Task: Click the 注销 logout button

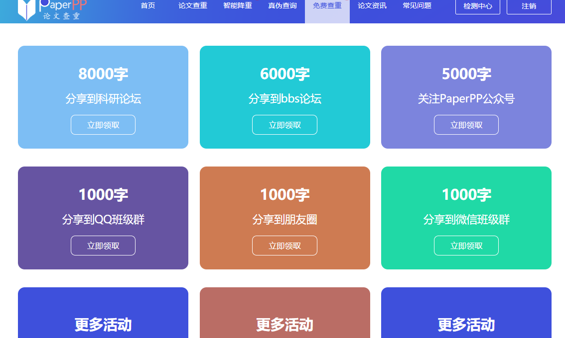Action: click(x=529, y=6)
